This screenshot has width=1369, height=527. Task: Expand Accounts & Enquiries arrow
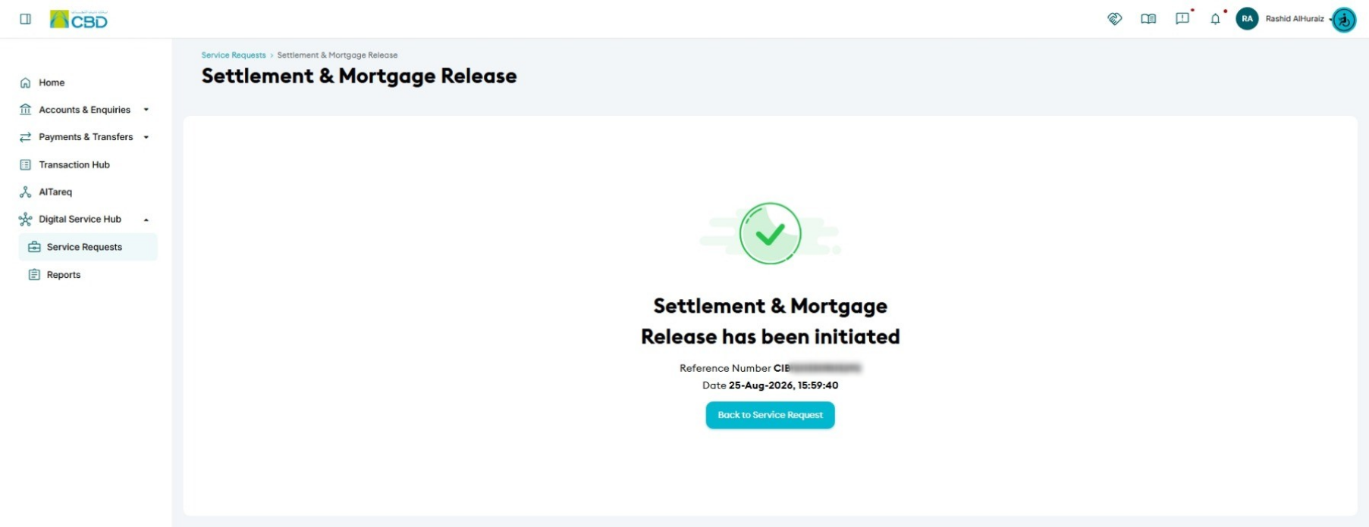(x=146, y=110)
